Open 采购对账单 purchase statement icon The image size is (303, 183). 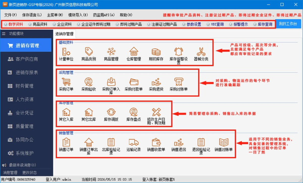coord(179,82)
